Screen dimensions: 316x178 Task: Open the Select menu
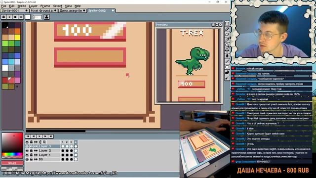coord(57,6)
